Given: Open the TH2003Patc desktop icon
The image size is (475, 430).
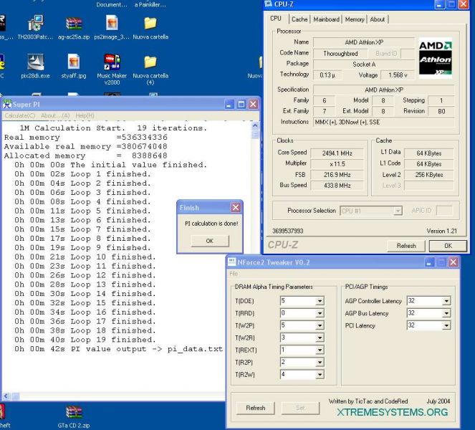Looking at the screenshot, I should click(35, 27).
